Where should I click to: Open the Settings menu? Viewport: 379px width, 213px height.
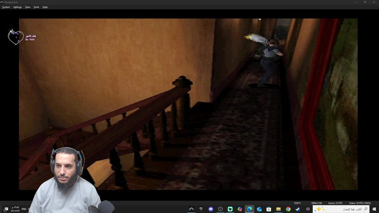click(17, 7)
